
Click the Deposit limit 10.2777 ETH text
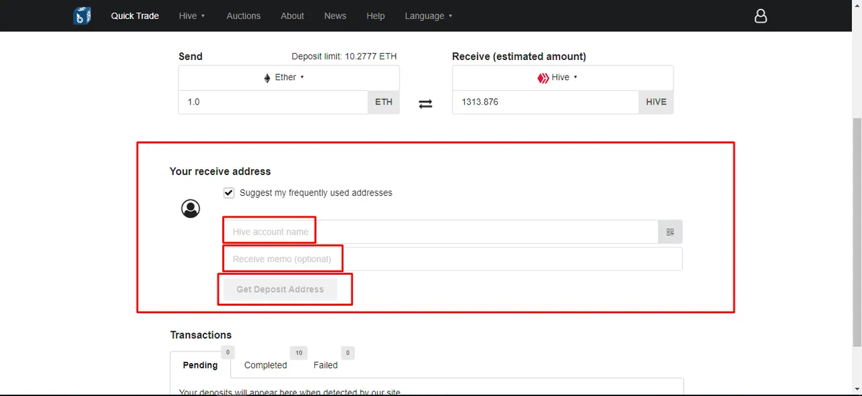[x=344, y=57]
